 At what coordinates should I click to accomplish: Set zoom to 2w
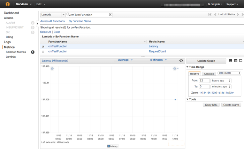232,93
